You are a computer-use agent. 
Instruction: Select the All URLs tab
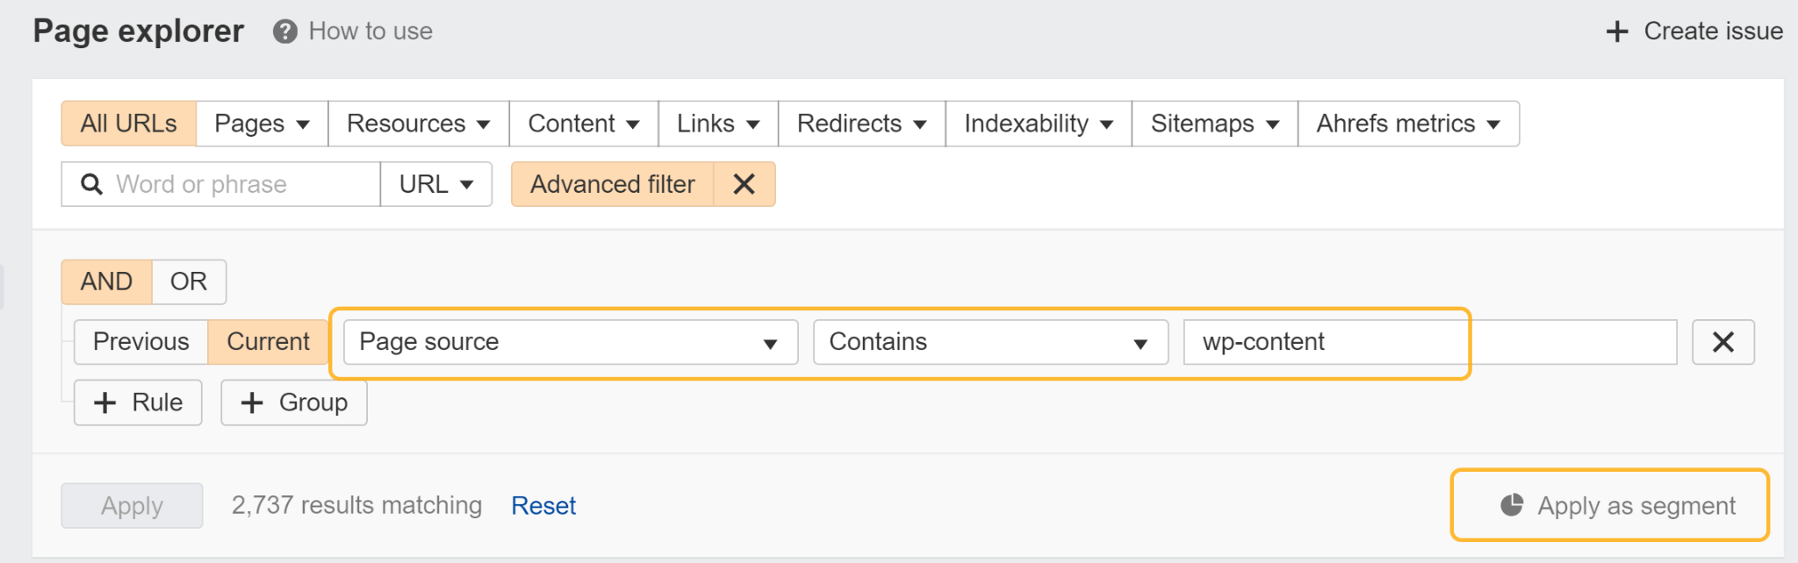pyautogui.click(x=128, y=124)
